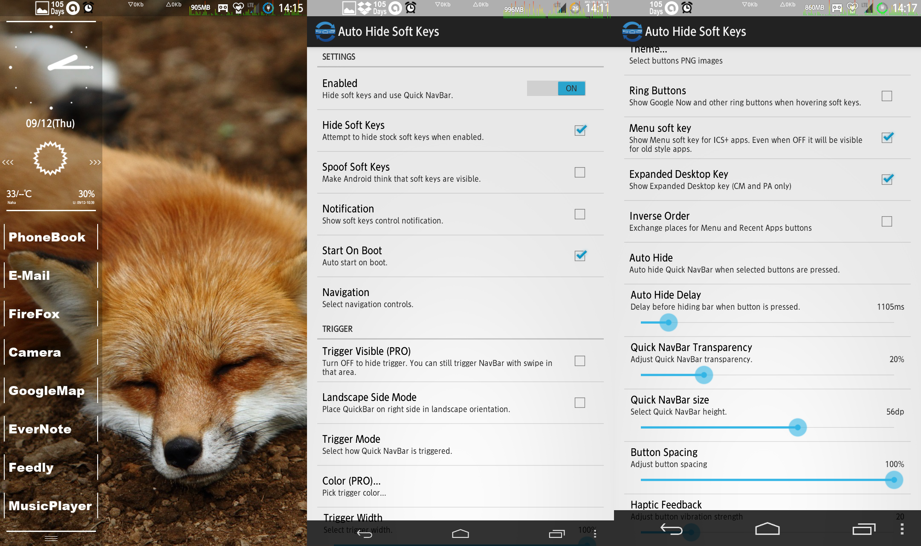The image size is (921, 546).
Task: Check the Spoof Soft Keys checkbox
Action: tap(579, 172)
